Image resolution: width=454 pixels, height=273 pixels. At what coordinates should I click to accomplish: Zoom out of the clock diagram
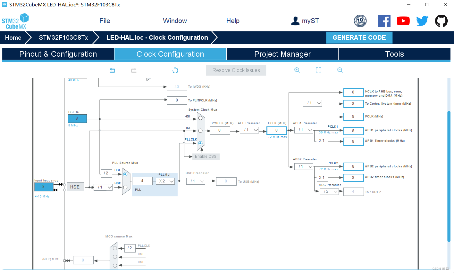(340, 70)
